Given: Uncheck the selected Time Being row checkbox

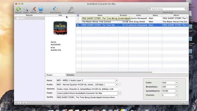Looking at the screenshot, I should pyautogui.click(x=78, y=25).
